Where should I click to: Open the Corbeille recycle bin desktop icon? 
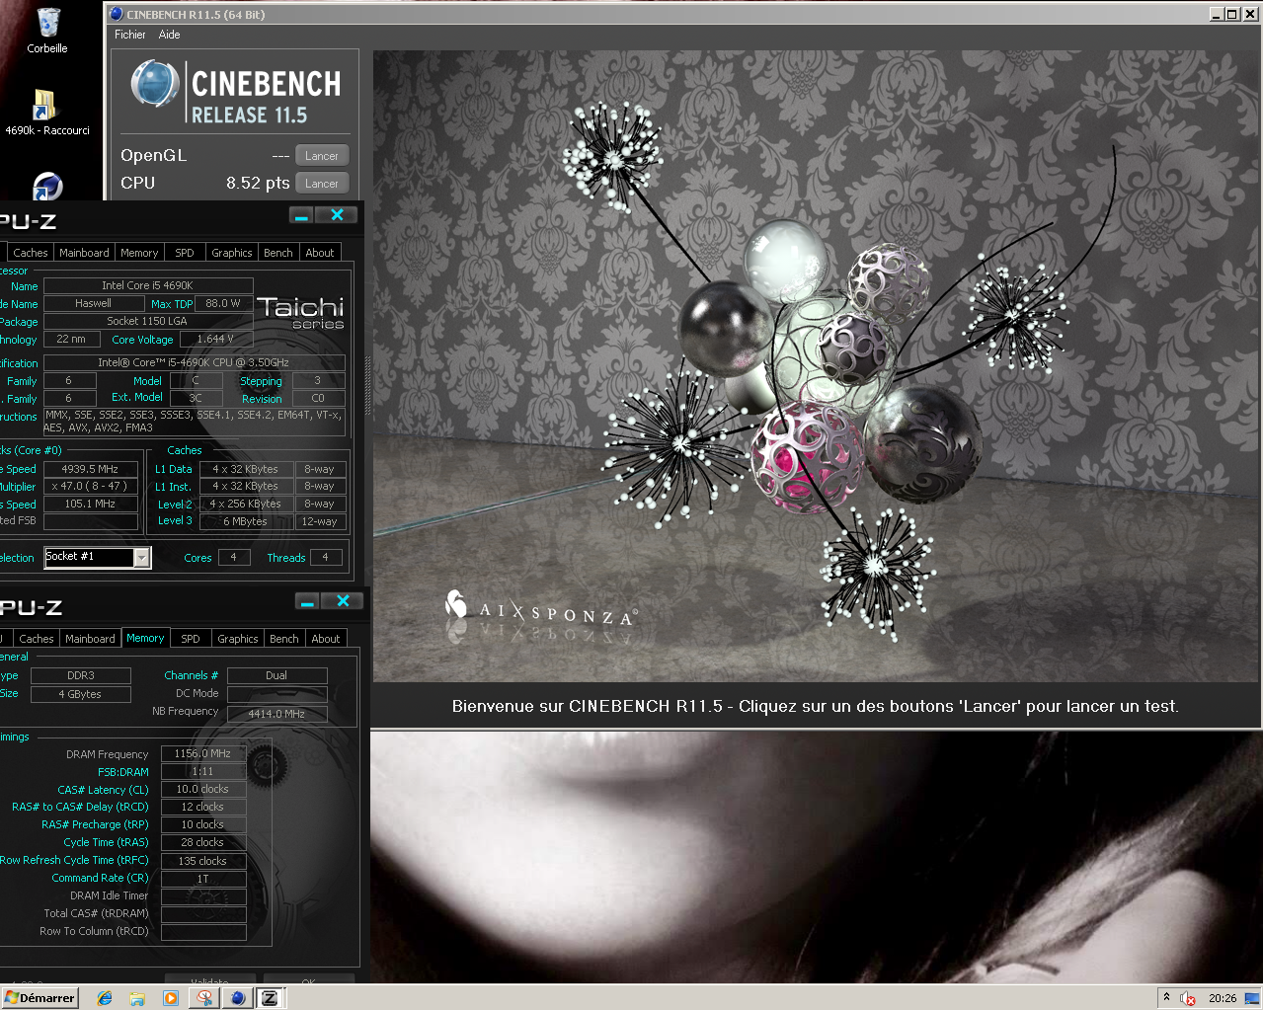(x=47, y=30)
